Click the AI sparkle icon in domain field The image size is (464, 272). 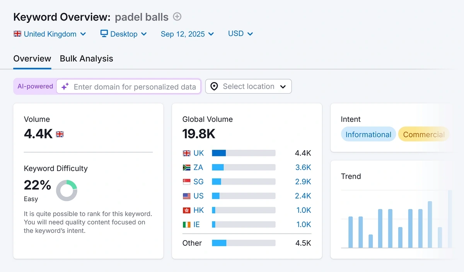(x=65, y=87)
